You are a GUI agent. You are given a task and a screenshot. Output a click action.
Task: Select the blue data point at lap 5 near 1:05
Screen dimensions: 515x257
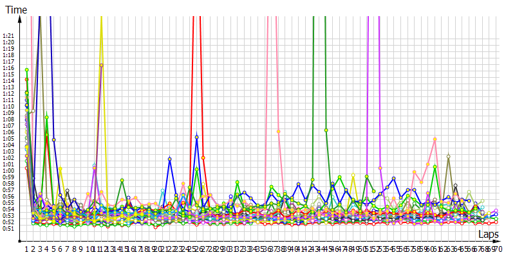(54, 139)
